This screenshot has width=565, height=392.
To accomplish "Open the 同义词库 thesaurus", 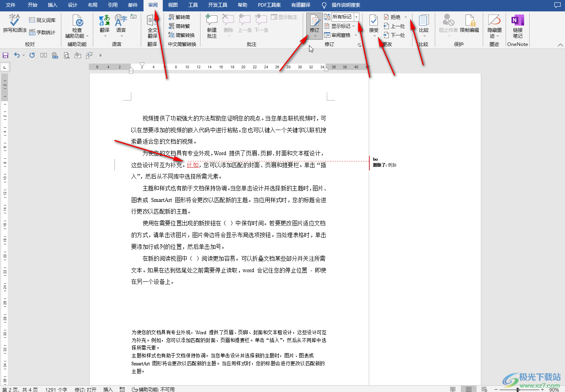I will (42, 20).
